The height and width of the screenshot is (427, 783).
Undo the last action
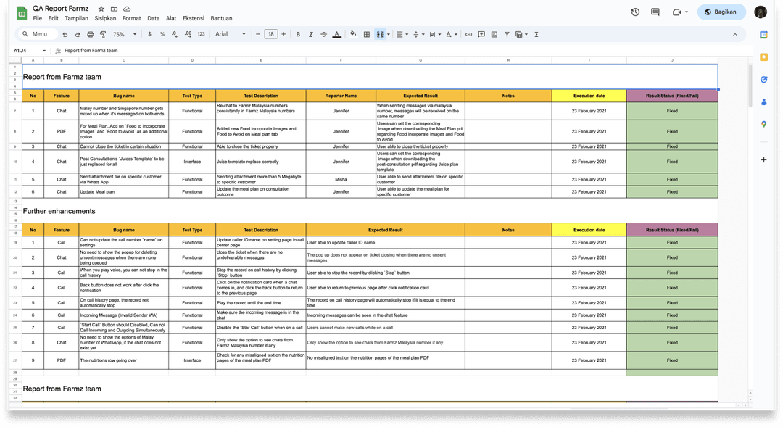click(x=65, y=35)
